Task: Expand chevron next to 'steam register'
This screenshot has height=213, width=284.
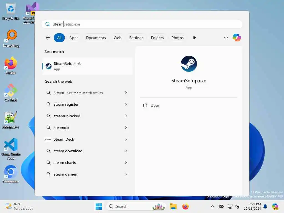Action: [x=126, y=104]
